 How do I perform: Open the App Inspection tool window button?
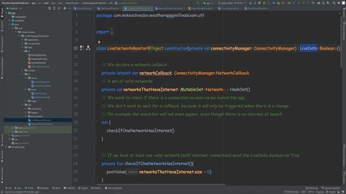(114, 188)
